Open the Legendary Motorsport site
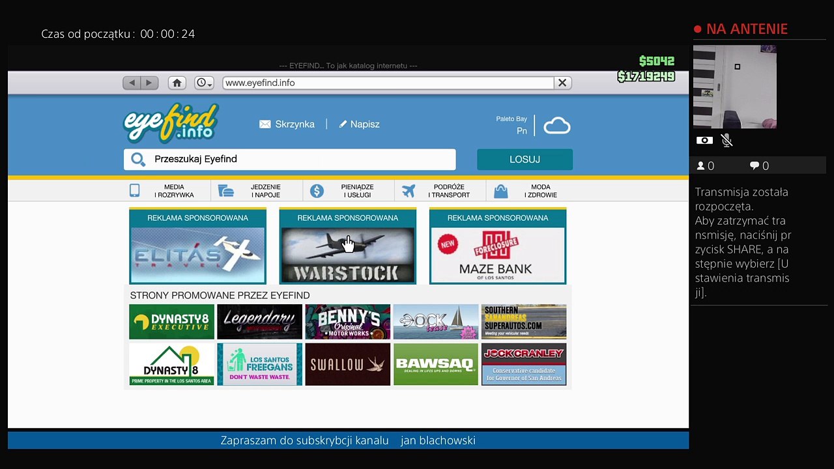 point(259,322)
